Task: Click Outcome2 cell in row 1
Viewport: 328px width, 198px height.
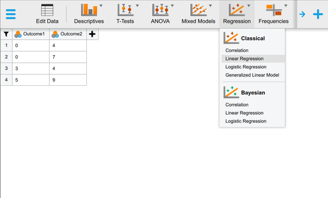Action: point(68,45)
